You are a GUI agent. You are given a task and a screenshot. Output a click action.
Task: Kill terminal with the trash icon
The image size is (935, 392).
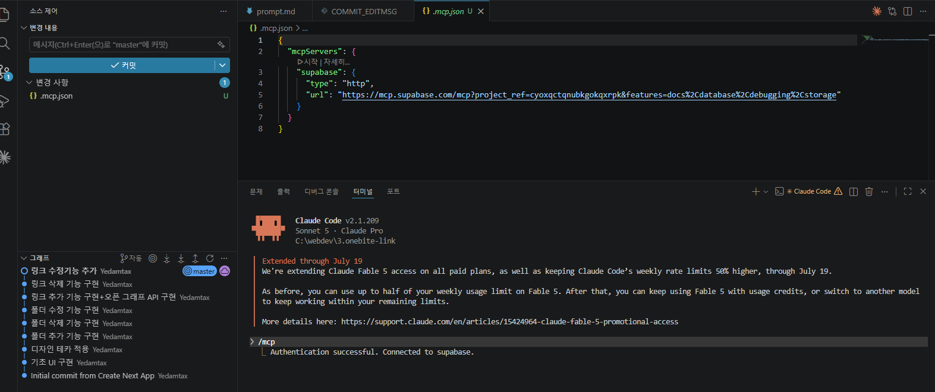click(869, 191)
